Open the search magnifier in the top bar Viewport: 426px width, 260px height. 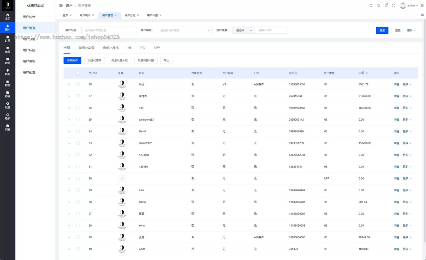click(x=378, y=6)
